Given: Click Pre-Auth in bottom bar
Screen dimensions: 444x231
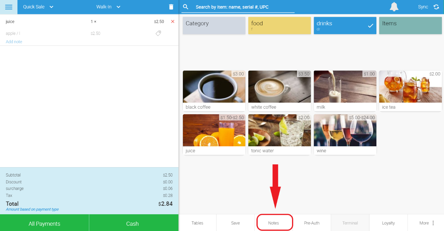Looking at the screenshot, I should click(x=312, y=223).
